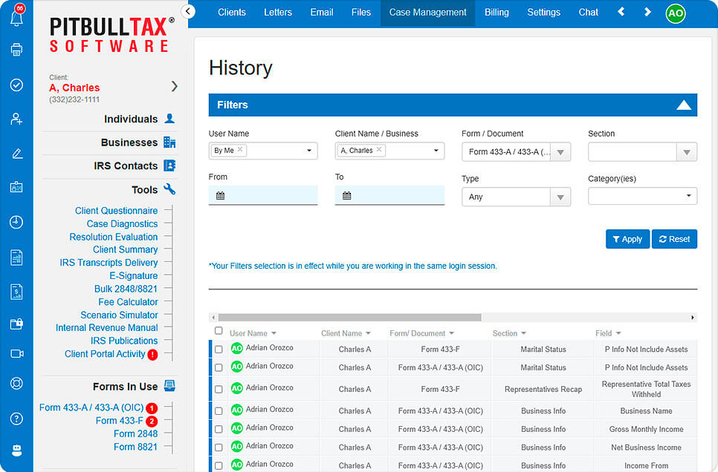Click the Businesses building icon
Screen dimensions: 718x472
click(x=169, y=142)
